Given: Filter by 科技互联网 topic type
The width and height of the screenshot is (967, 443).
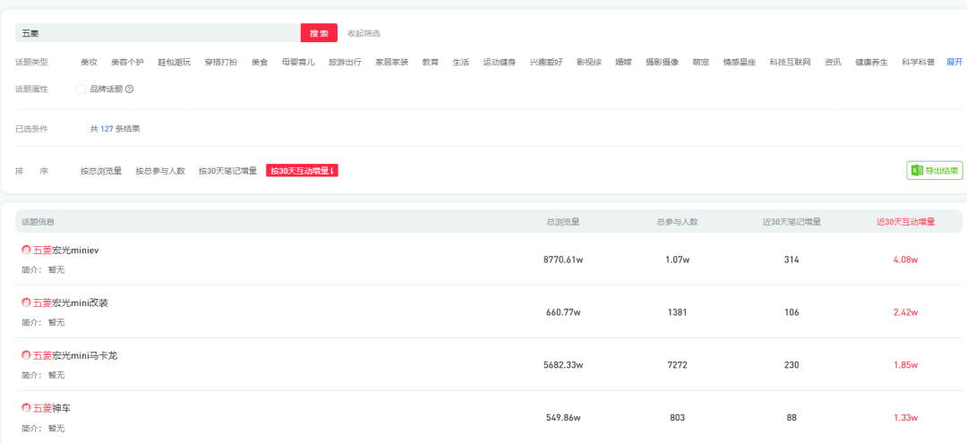Looking at the screenshot, I should (x=790, y=63).
